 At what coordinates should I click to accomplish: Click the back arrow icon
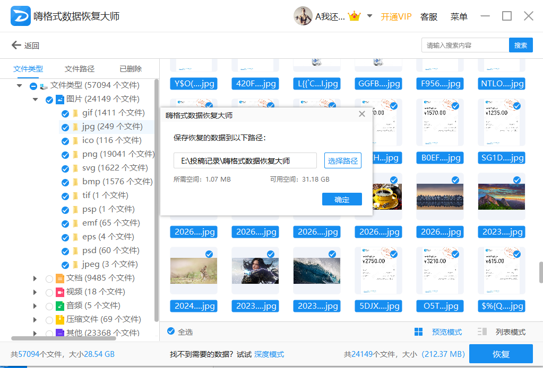point(16,46)
